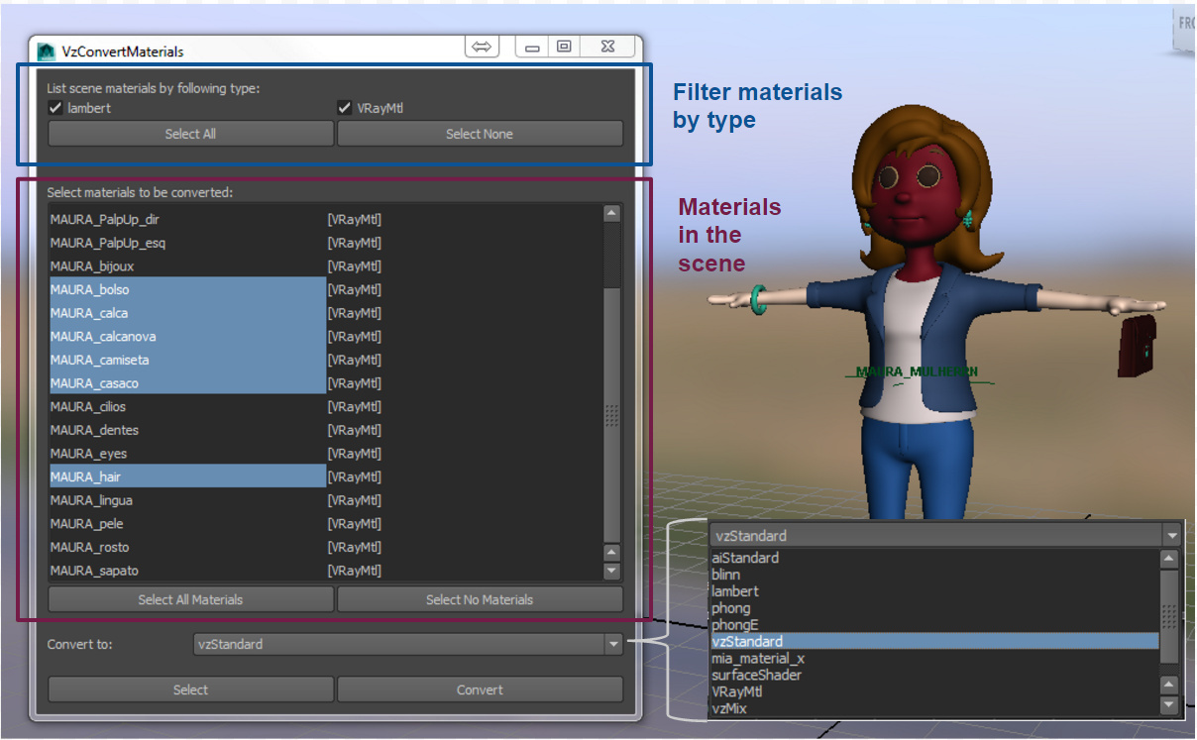The width and height of the screenshot is (1197, 740).
Task: Choose aiStandard from the dropdown list
Action: click(x=745, y=558)
